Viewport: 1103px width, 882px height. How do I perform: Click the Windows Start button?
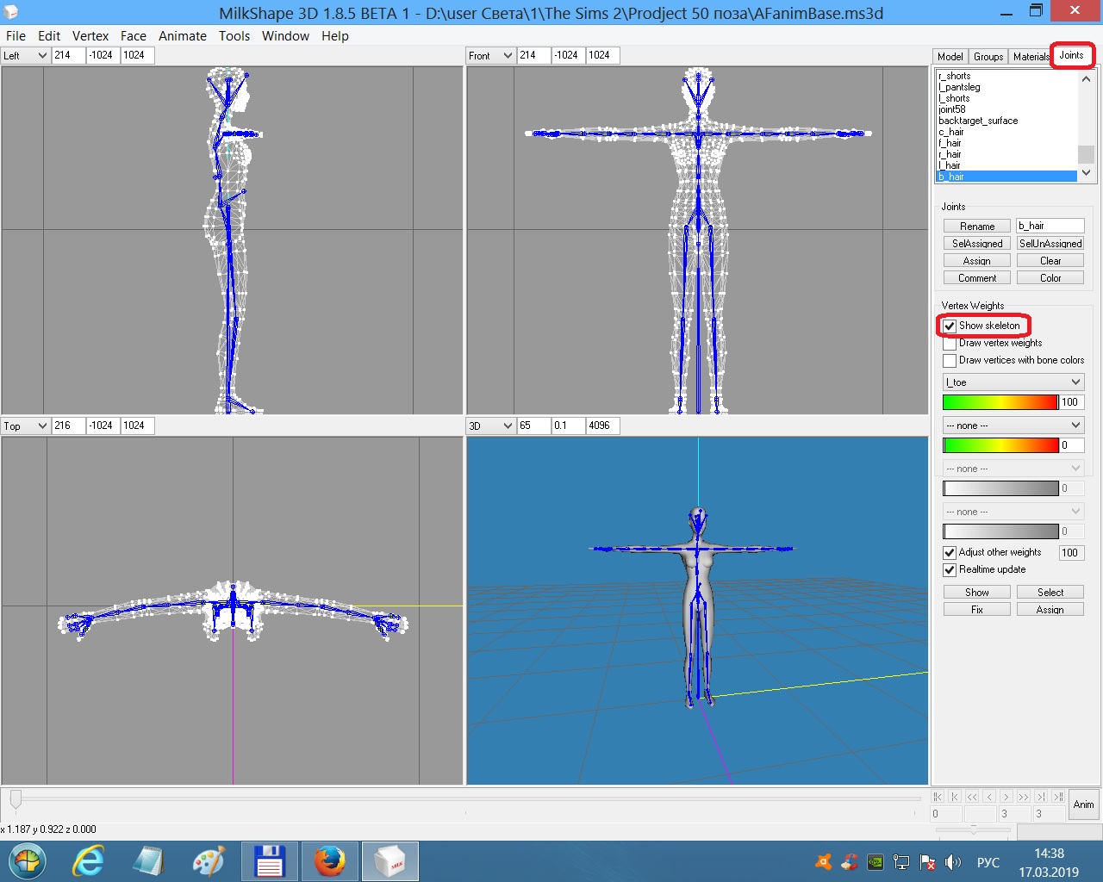[x=28, y=861]
